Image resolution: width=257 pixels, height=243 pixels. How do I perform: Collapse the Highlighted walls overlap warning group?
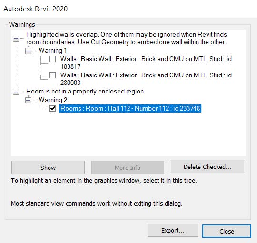click(x=16, y=38)
